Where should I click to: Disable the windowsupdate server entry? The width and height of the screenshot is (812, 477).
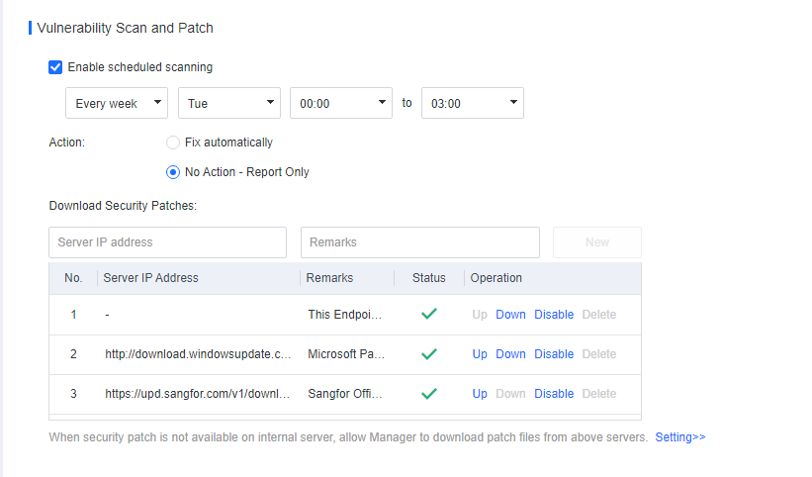(x=554, y=354)
